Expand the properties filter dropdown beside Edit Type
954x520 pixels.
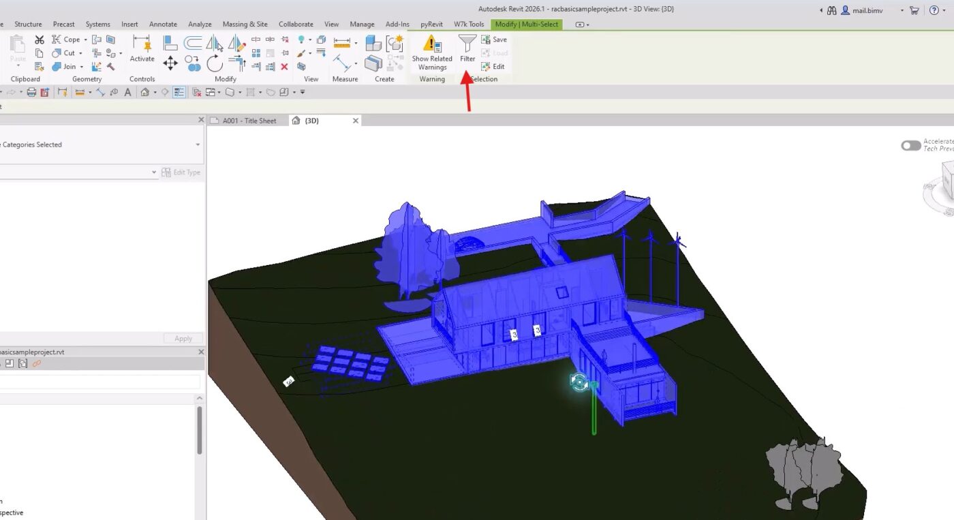pyautogui.click(x=154, y=172)
